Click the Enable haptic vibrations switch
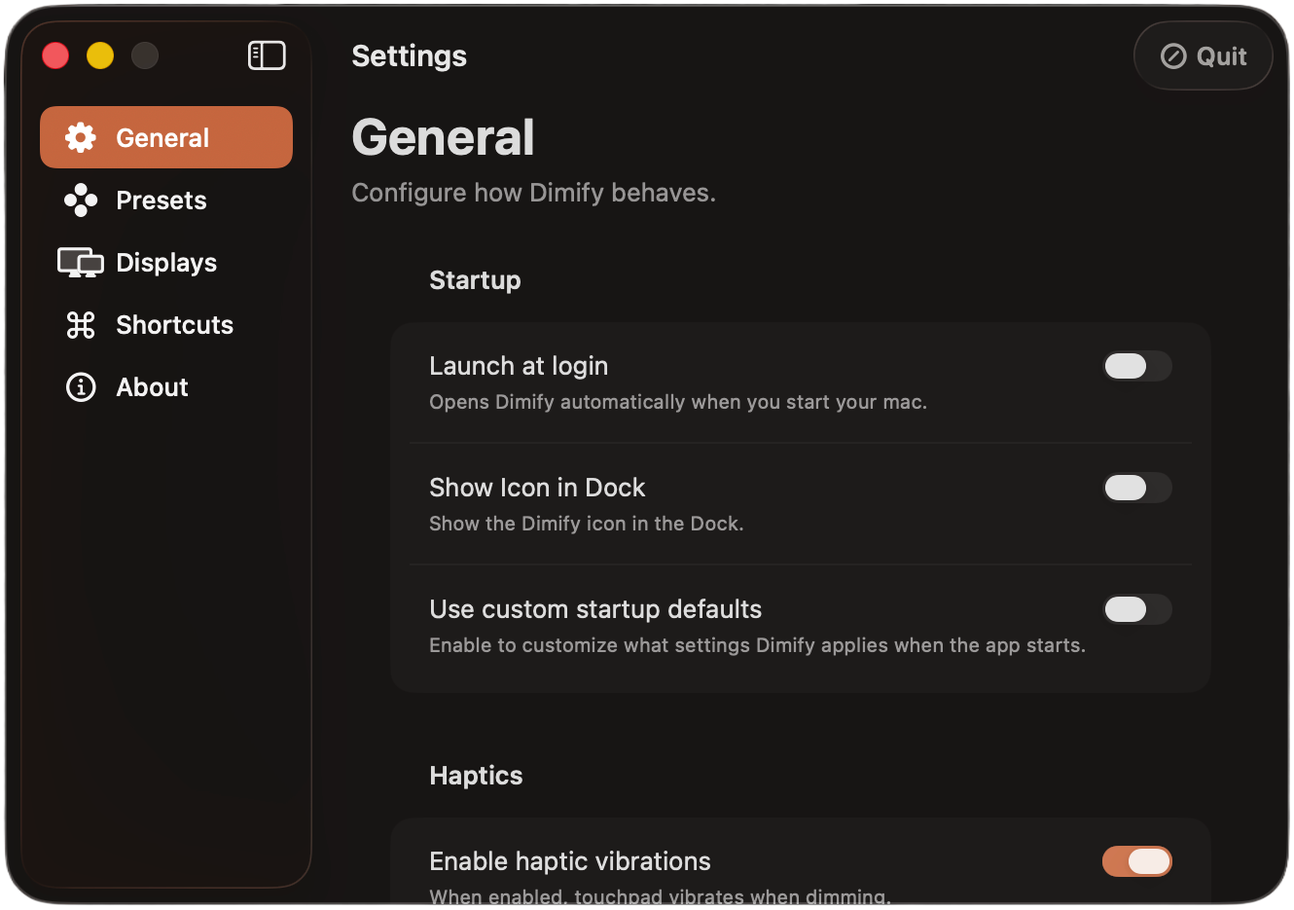 click(1136, 861)
